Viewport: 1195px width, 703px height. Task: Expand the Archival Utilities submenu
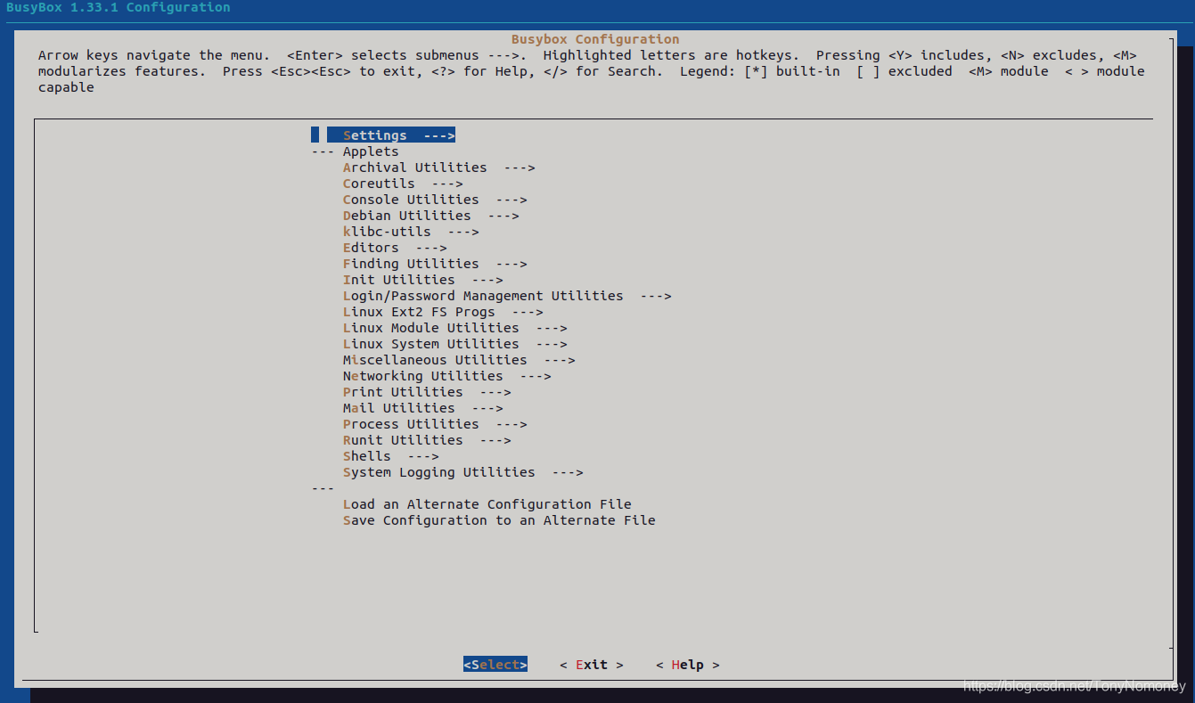pos(414,167)
